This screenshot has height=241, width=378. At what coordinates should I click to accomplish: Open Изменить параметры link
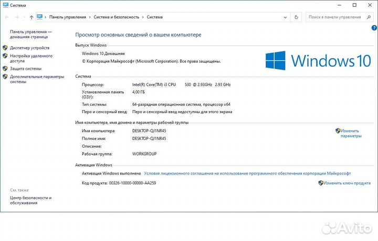[350, 133]
